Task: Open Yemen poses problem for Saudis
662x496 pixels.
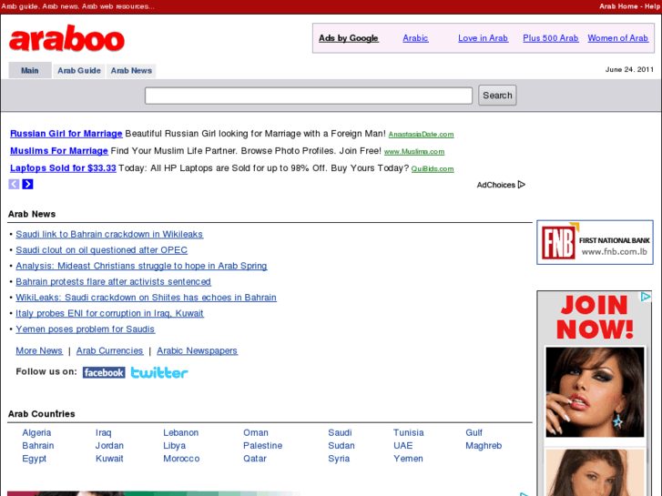Action: pyautogui.click(x=86, y=329)
